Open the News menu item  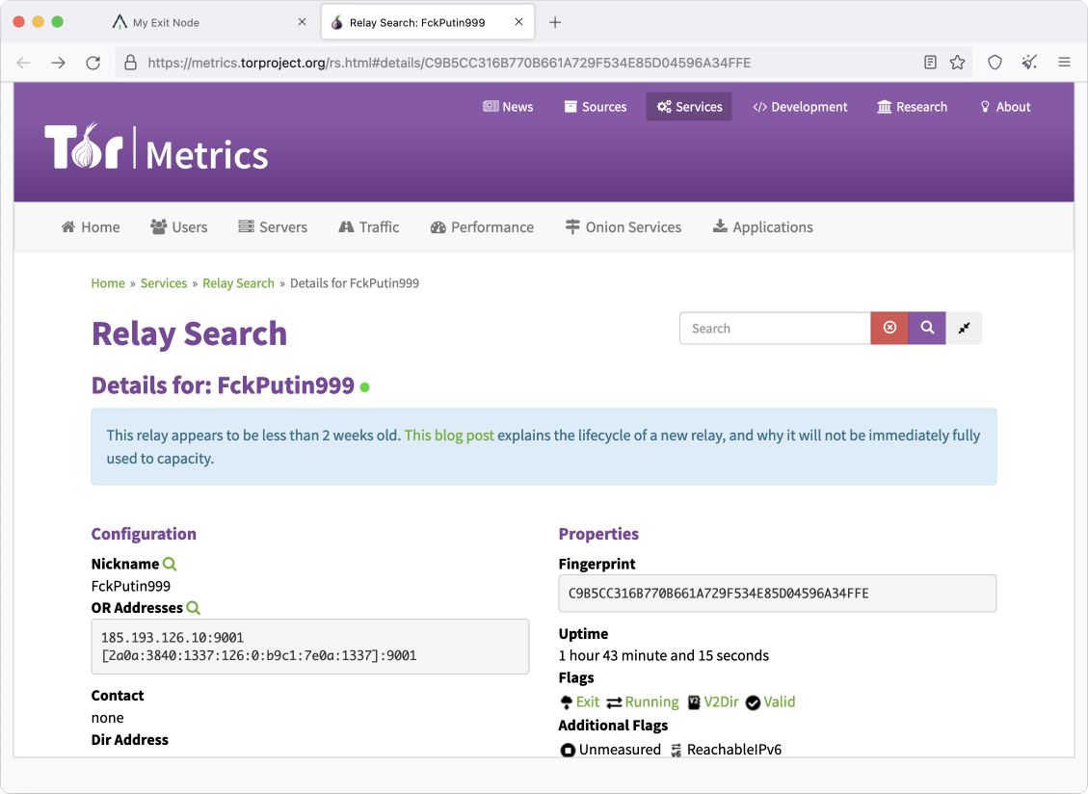coord(508,107)
